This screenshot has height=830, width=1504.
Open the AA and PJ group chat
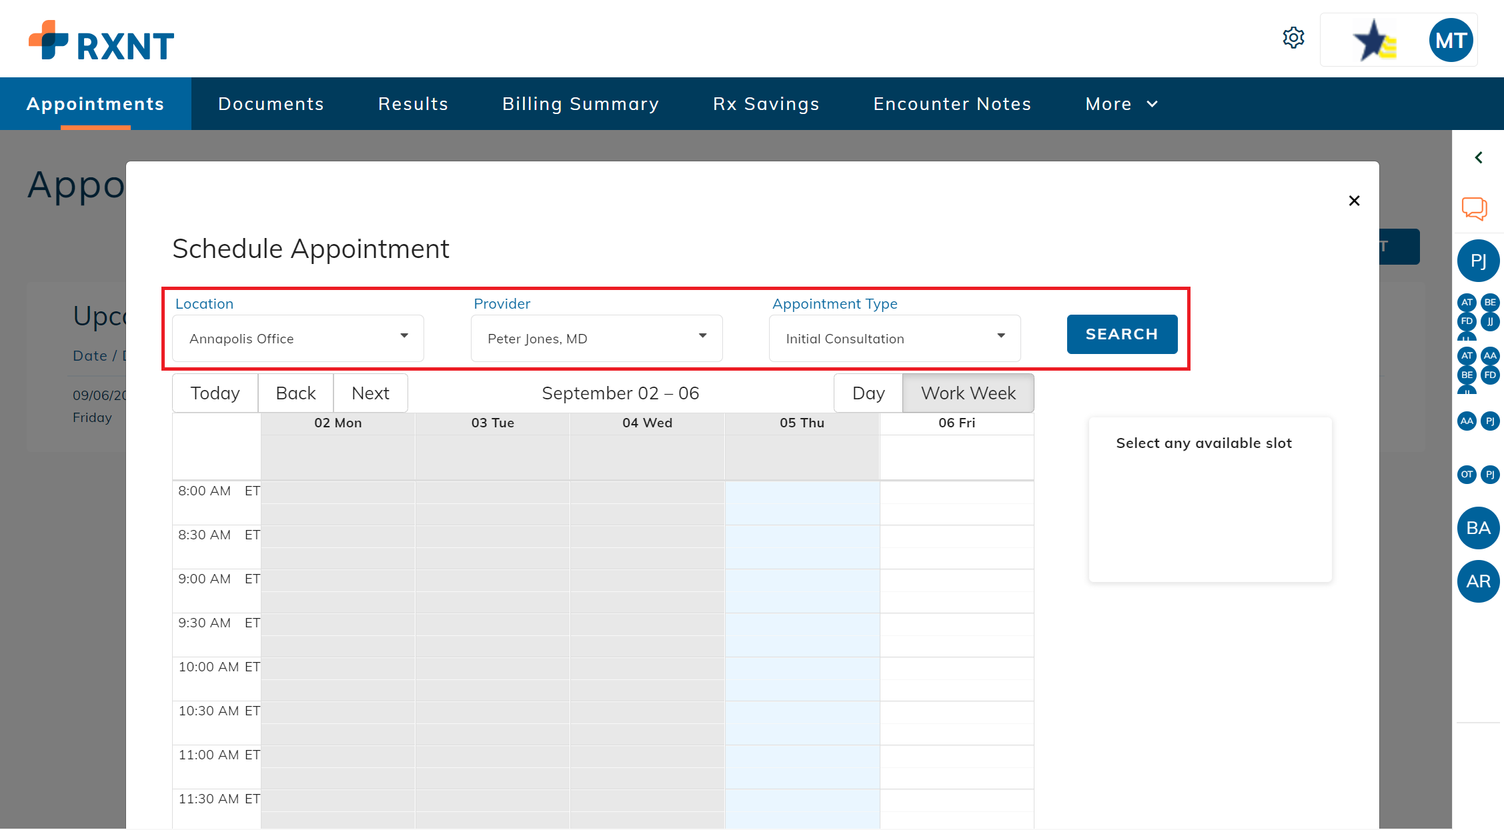(x=1478, y=421)
